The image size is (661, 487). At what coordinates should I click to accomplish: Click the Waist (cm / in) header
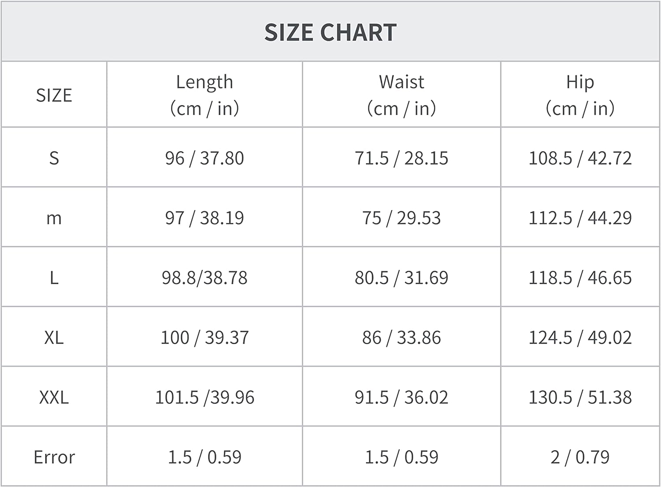pyautogui.click(x=401, y=95)
